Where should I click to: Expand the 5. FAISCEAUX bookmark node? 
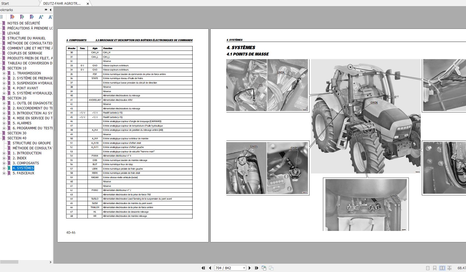pyautogui.click(x=4, y=173)
